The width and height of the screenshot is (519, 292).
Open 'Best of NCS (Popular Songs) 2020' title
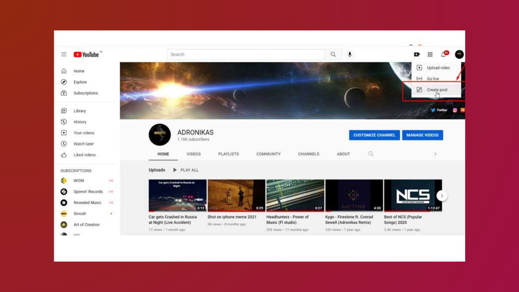point(403,220)
